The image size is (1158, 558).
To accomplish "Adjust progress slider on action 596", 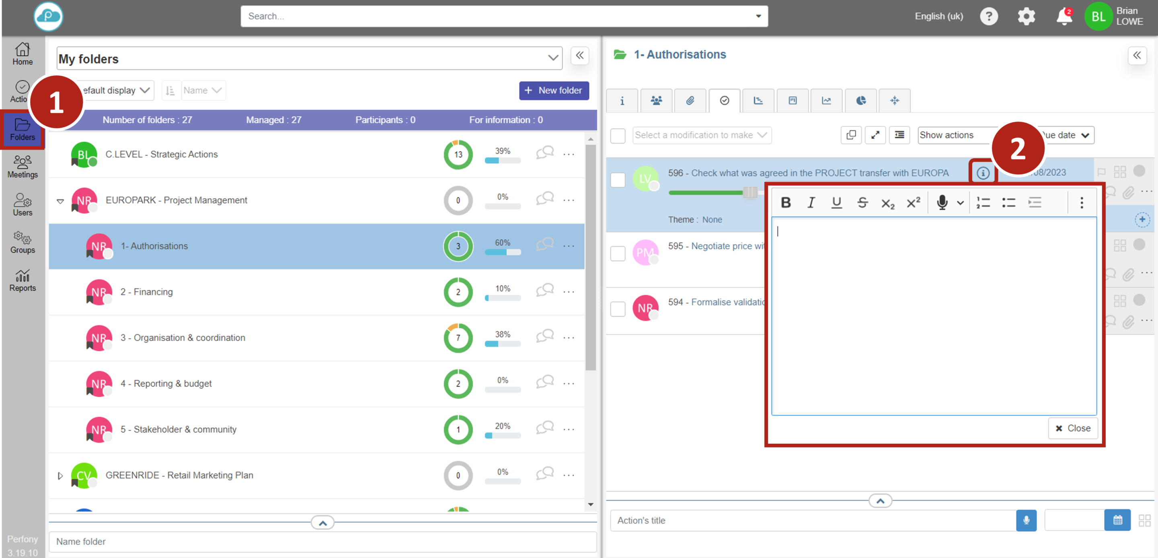I will pos(749,192).
